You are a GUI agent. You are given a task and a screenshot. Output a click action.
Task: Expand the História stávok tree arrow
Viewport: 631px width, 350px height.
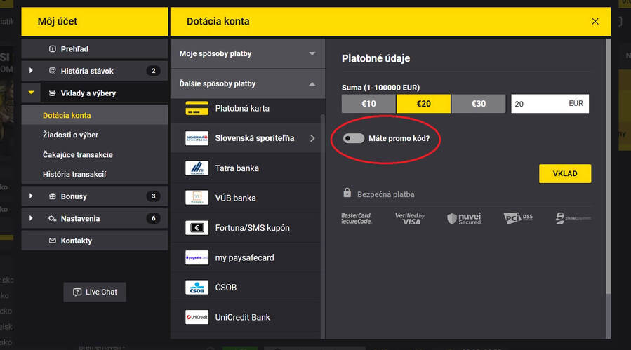coord(31,71)
